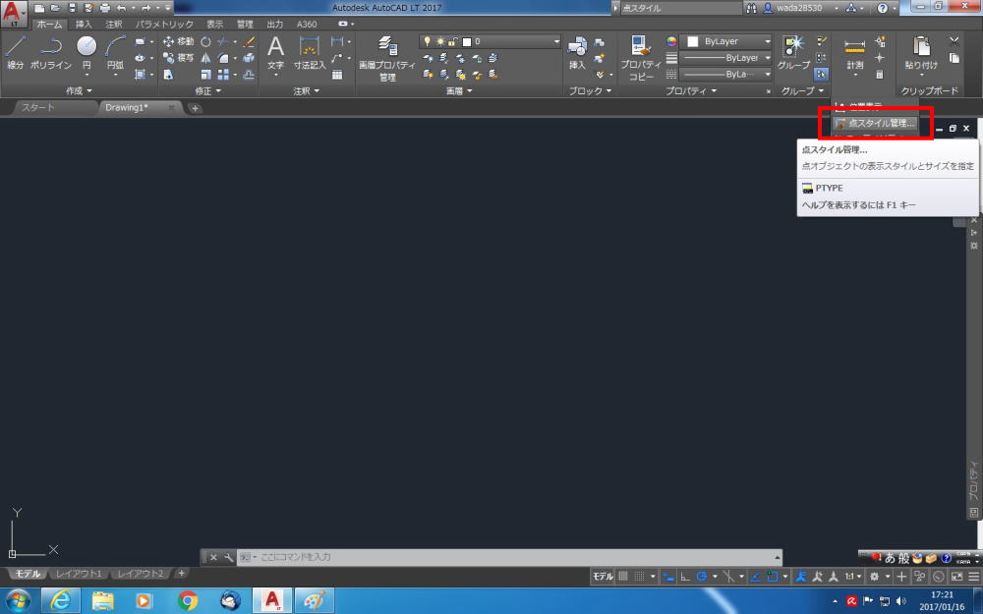Switch to the 挿入 ribbon tab
The image size is (983, 614).
pyautogui.click(x=84, y=25)
